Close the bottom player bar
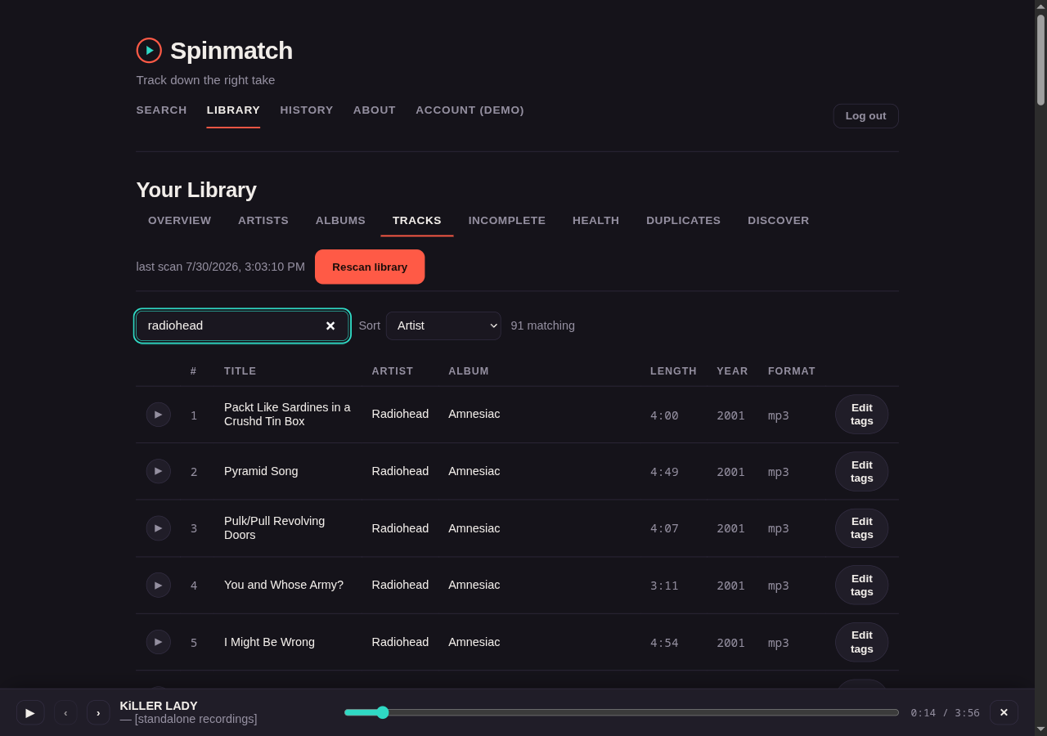Screen dimensions: 1047x736 coord(1004,712)
